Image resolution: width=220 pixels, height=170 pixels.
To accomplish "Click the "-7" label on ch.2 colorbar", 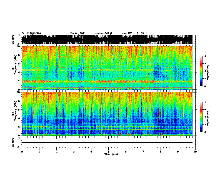I will click(205, 132).
